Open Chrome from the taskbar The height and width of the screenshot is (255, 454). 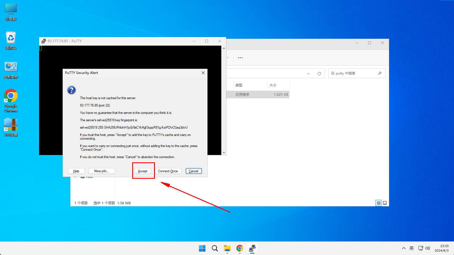[240, 248]
